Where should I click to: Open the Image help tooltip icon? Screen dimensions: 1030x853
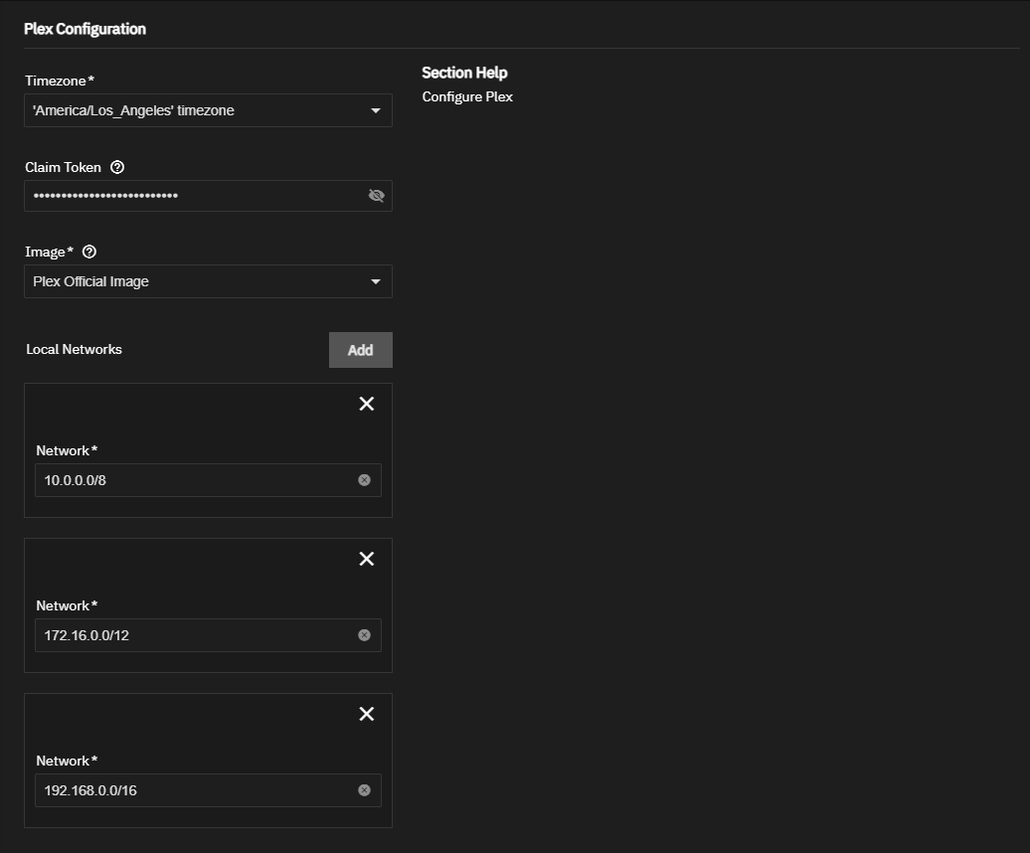coord(89,253)
